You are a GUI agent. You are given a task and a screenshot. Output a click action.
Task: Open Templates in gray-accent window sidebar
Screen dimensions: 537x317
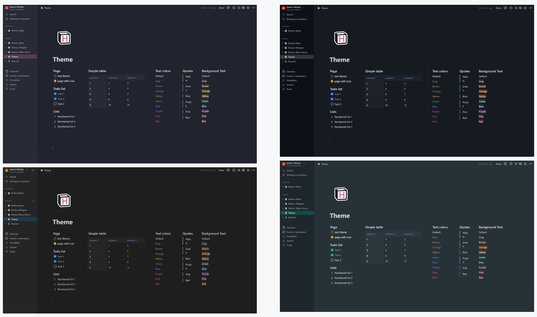(291, 81)
